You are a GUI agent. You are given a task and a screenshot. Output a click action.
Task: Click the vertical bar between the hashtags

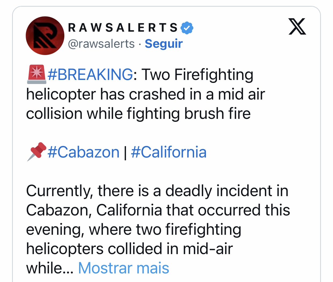(x=125, y=152)
